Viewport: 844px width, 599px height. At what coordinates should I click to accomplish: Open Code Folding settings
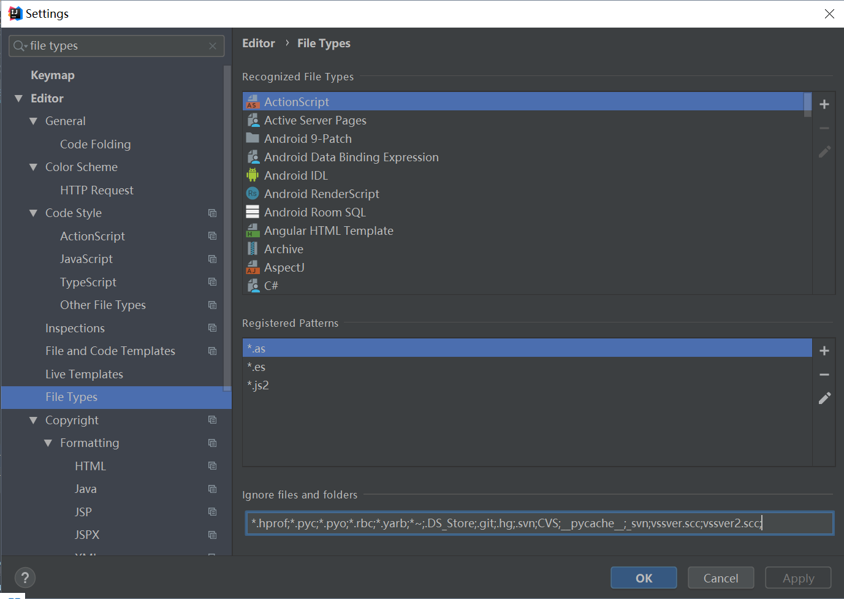pyautogui.click(x=96, y=144)
